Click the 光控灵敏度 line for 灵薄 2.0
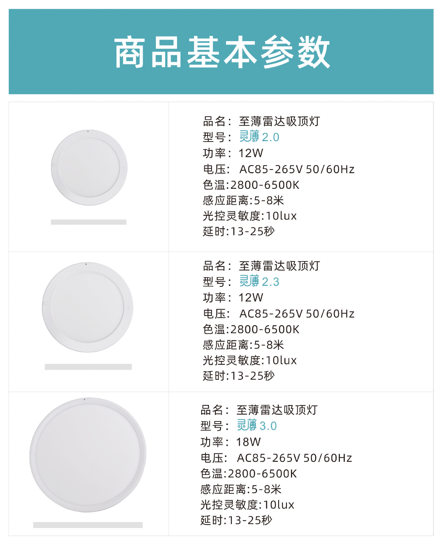The height and width of the screenshot is (541, 442). point(250,216)
